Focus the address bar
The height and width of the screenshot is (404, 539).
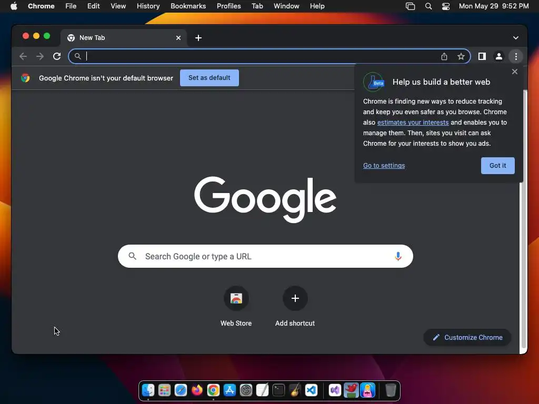pos(269,56)
